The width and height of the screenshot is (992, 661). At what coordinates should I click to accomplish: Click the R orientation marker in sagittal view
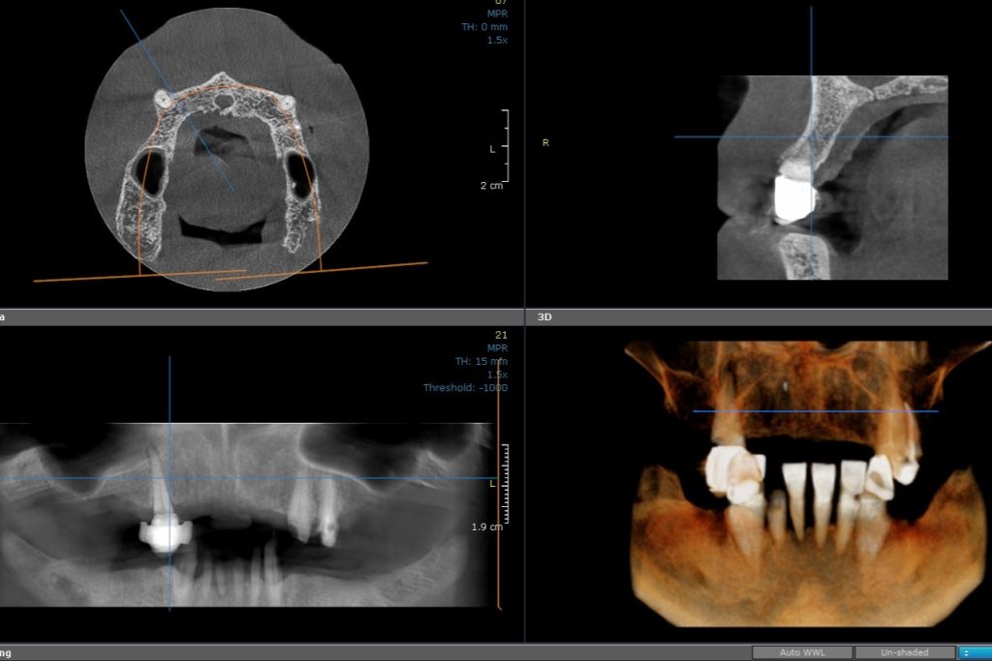(544, 141)
